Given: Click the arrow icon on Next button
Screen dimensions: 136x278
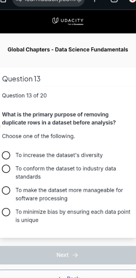Looking at the screenshot, I should [x=75, y=255].
